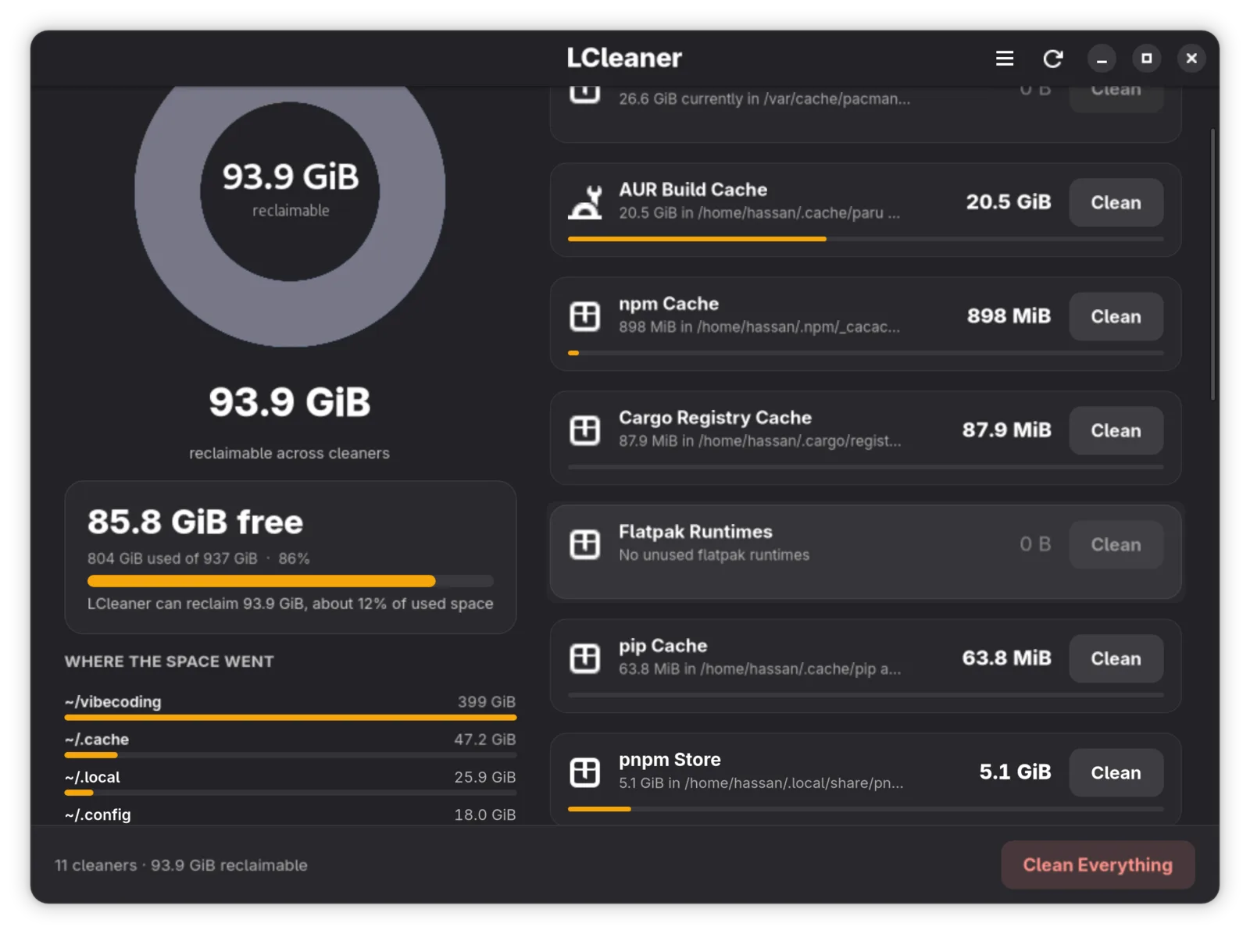Click the '898 MiB' size value

(x=1009, y=316)
